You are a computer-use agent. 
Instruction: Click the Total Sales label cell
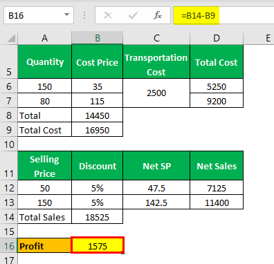[45, 217]
